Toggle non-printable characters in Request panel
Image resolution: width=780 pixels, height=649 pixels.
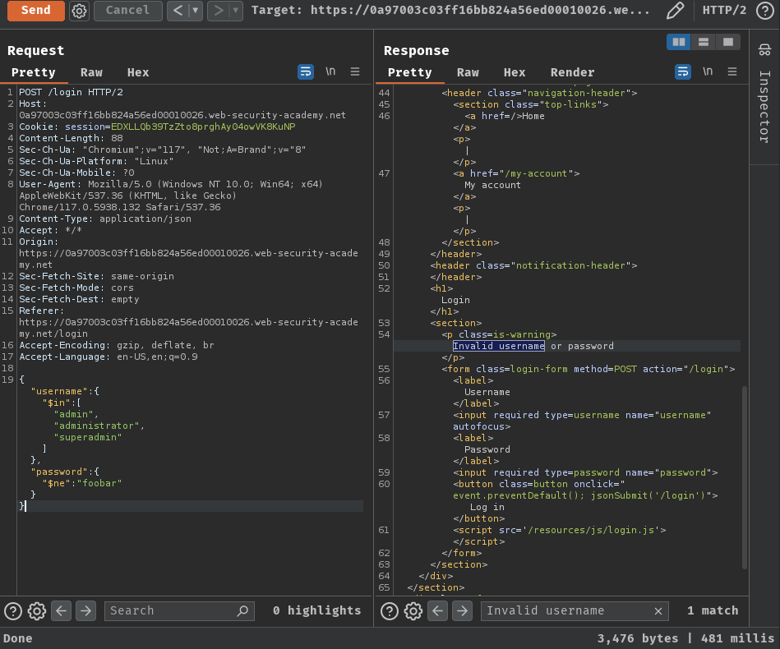[x=330, y=71]
